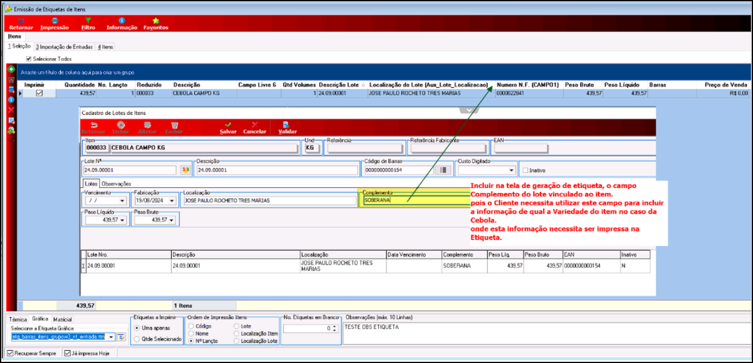Click Cancelar in the lot dialog

(x=255, y=128)
